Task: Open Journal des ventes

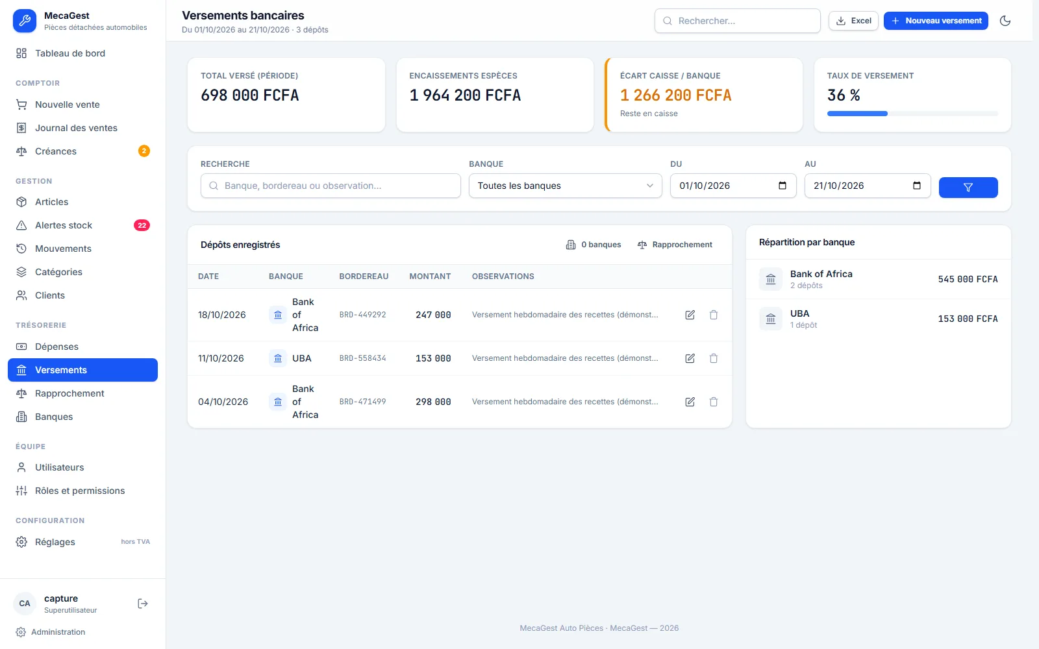Action: coord(83,128)
